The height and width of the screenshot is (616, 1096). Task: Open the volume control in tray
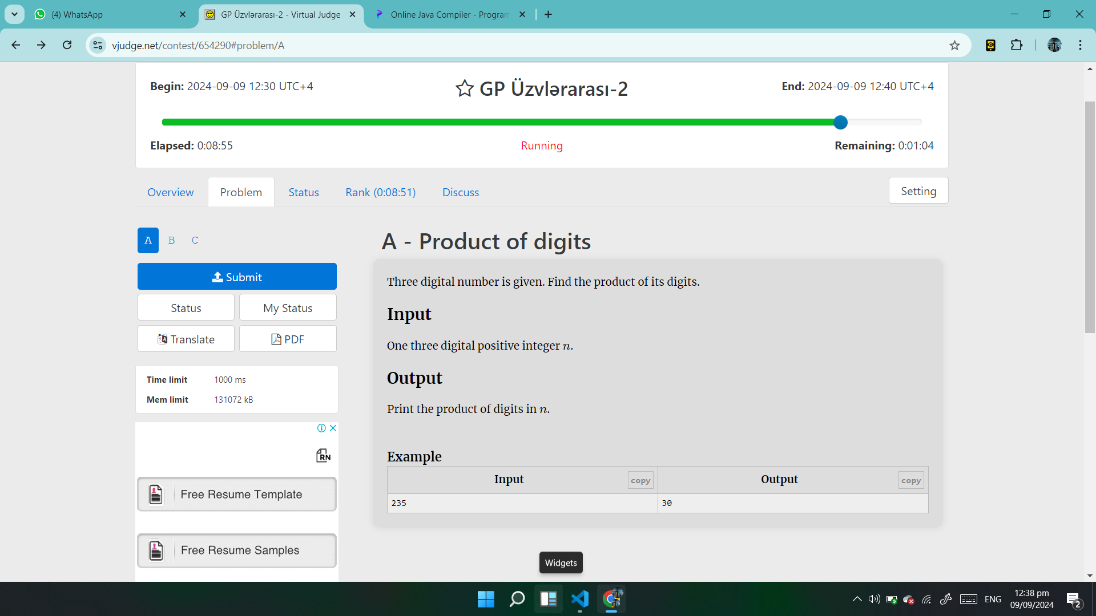click(x=874, y=599)
